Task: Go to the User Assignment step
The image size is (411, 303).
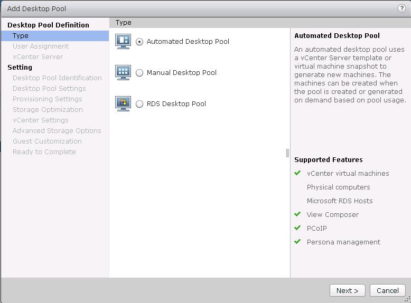Action: point(41,46)
